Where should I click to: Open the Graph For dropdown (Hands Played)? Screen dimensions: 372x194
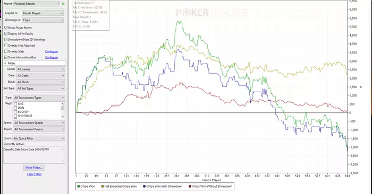[x=43, y=13]
